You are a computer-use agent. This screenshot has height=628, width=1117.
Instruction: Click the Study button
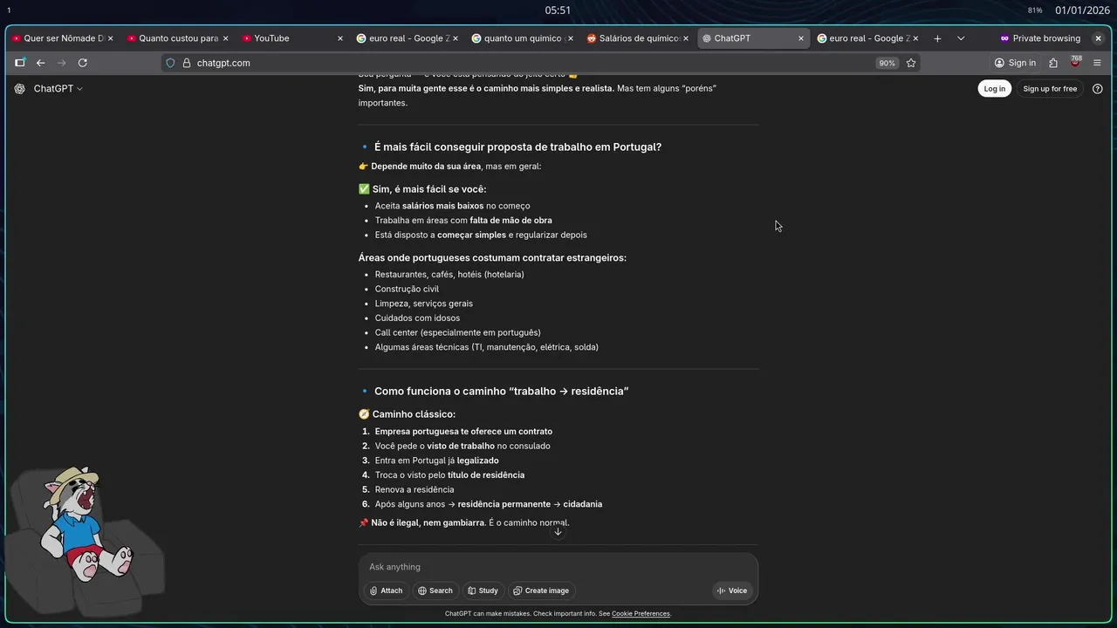(483, 590)
